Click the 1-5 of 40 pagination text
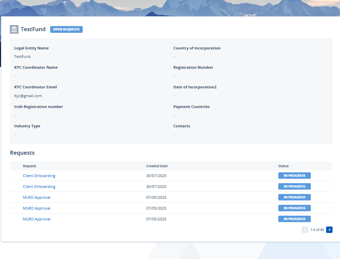This screenshot has height=259, width=340. [x=317, y=230]
